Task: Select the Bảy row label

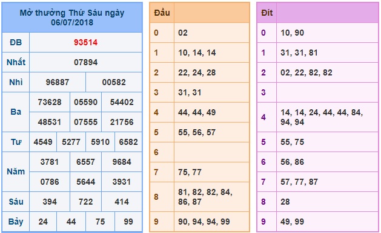Action: coord(16,222)
